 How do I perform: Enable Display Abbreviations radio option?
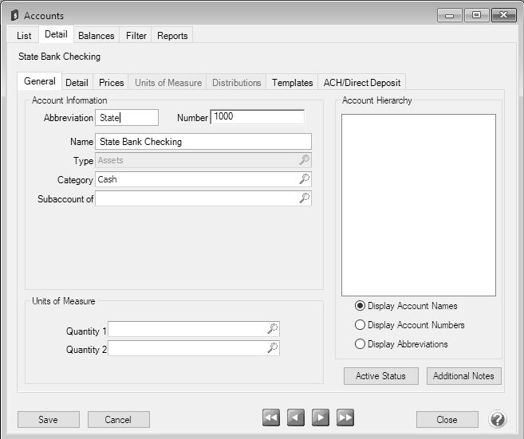click(360, 344)
